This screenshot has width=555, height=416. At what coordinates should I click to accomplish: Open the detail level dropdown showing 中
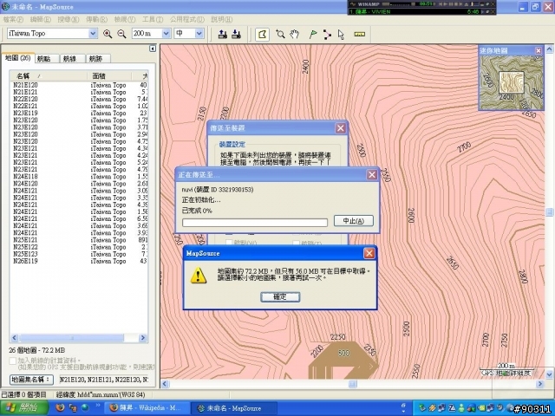(199, 34)
